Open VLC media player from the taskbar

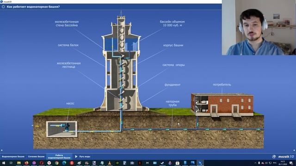click(x=110, y=163)
